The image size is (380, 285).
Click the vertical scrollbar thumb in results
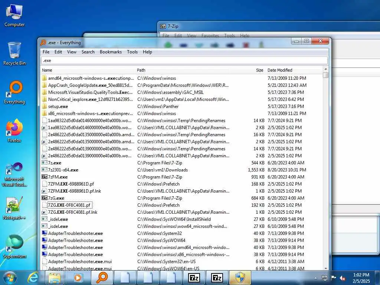click(x=326, y=75)
